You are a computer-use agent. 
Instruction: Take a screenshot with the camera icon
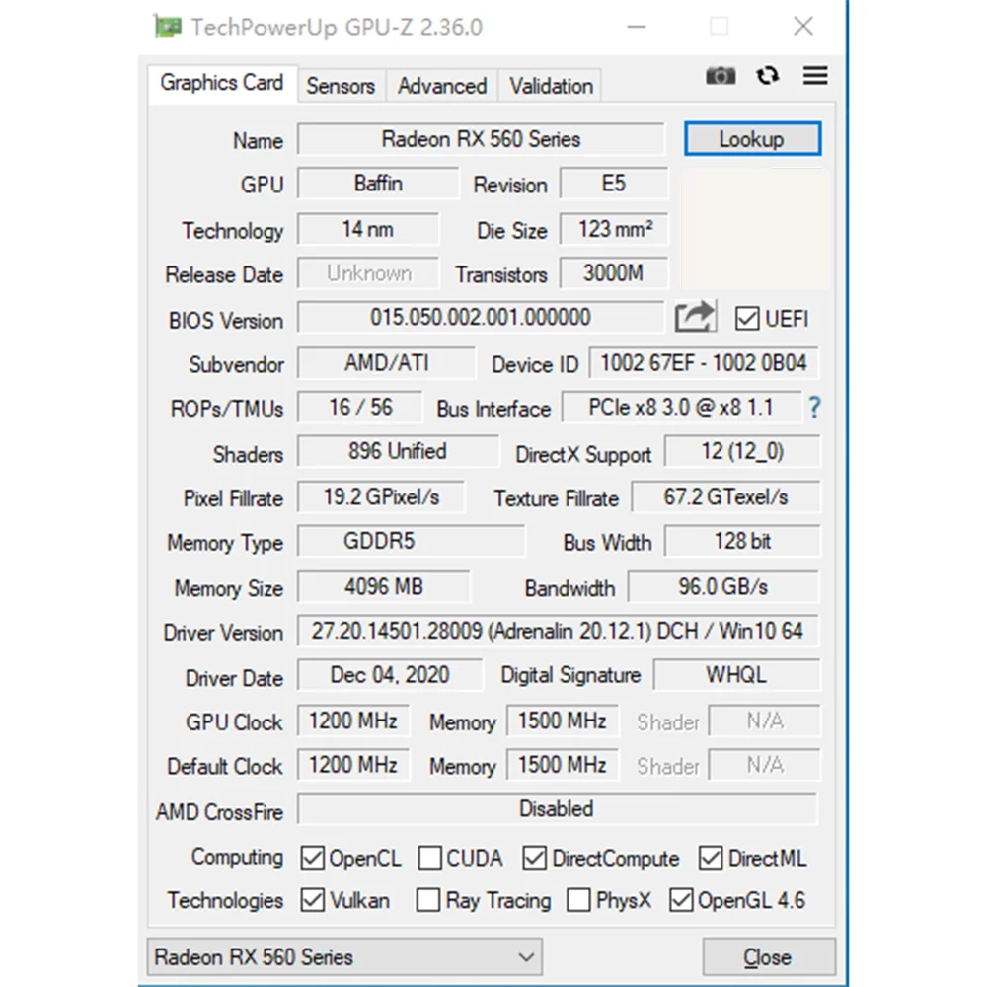[x=721, y=76]
